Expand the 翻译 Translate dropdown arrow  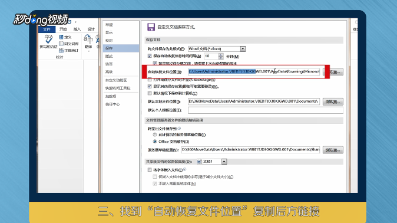click(x=88, y=51)
